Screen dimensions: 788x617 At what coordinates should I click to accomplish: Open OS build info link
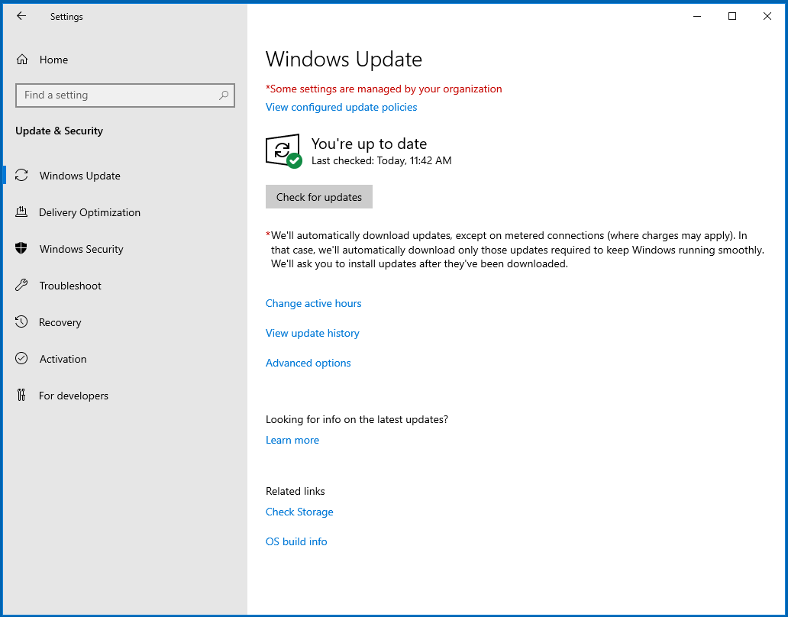pos(296,541)
